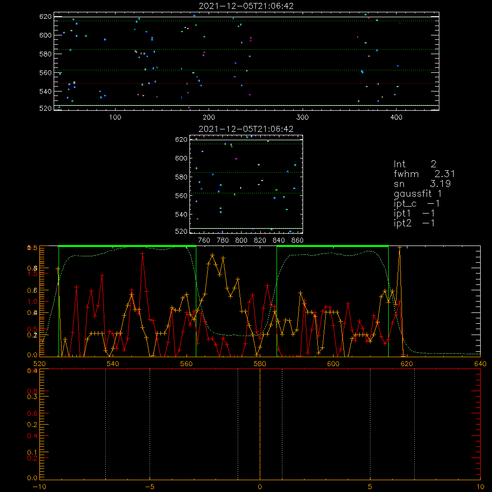Click the "Int 2" readout

point(415,164)
